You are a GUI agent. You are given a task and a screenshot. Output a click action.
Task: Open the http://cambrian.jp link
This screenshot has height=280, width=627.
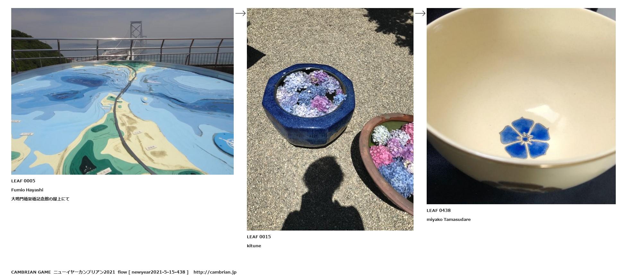(215, 272)
